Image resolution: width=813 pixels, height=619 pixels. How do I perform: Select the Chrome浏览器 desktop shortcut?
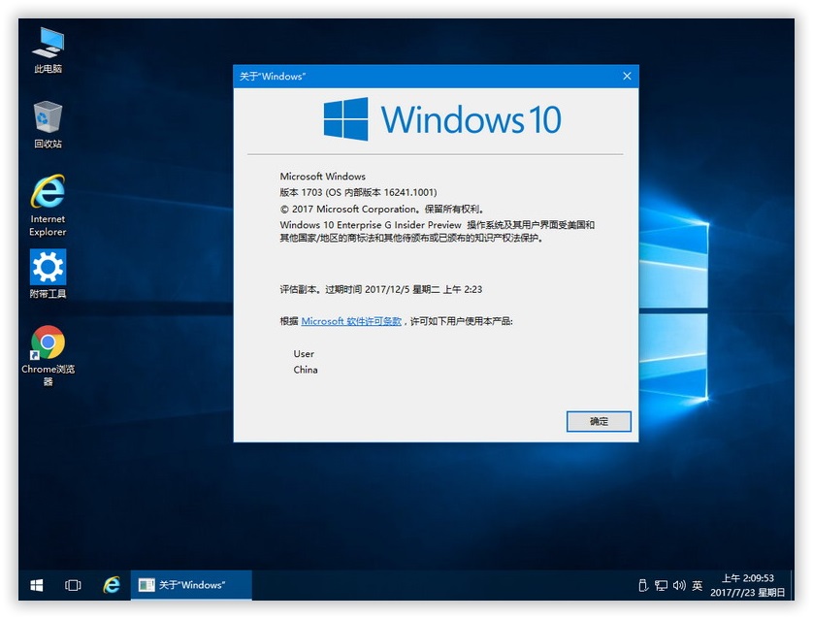coord(48,356)
